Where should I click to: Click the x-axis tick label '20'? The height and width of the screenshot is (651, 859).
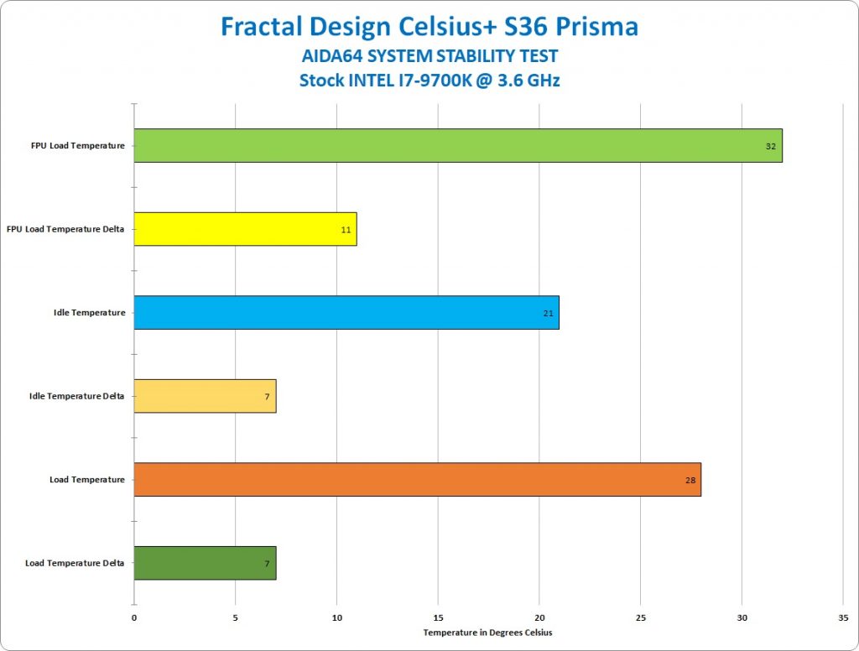pos(539,618)
